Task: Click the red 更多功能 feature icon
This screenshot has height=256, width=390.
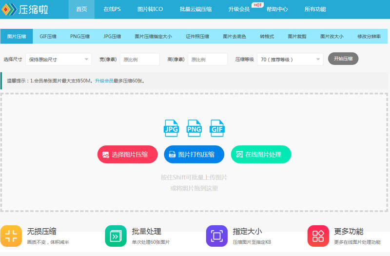Action: [318, 236]
